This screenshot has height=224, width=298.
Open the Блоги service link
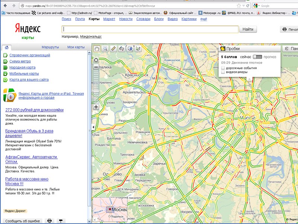tap(159, 19)
